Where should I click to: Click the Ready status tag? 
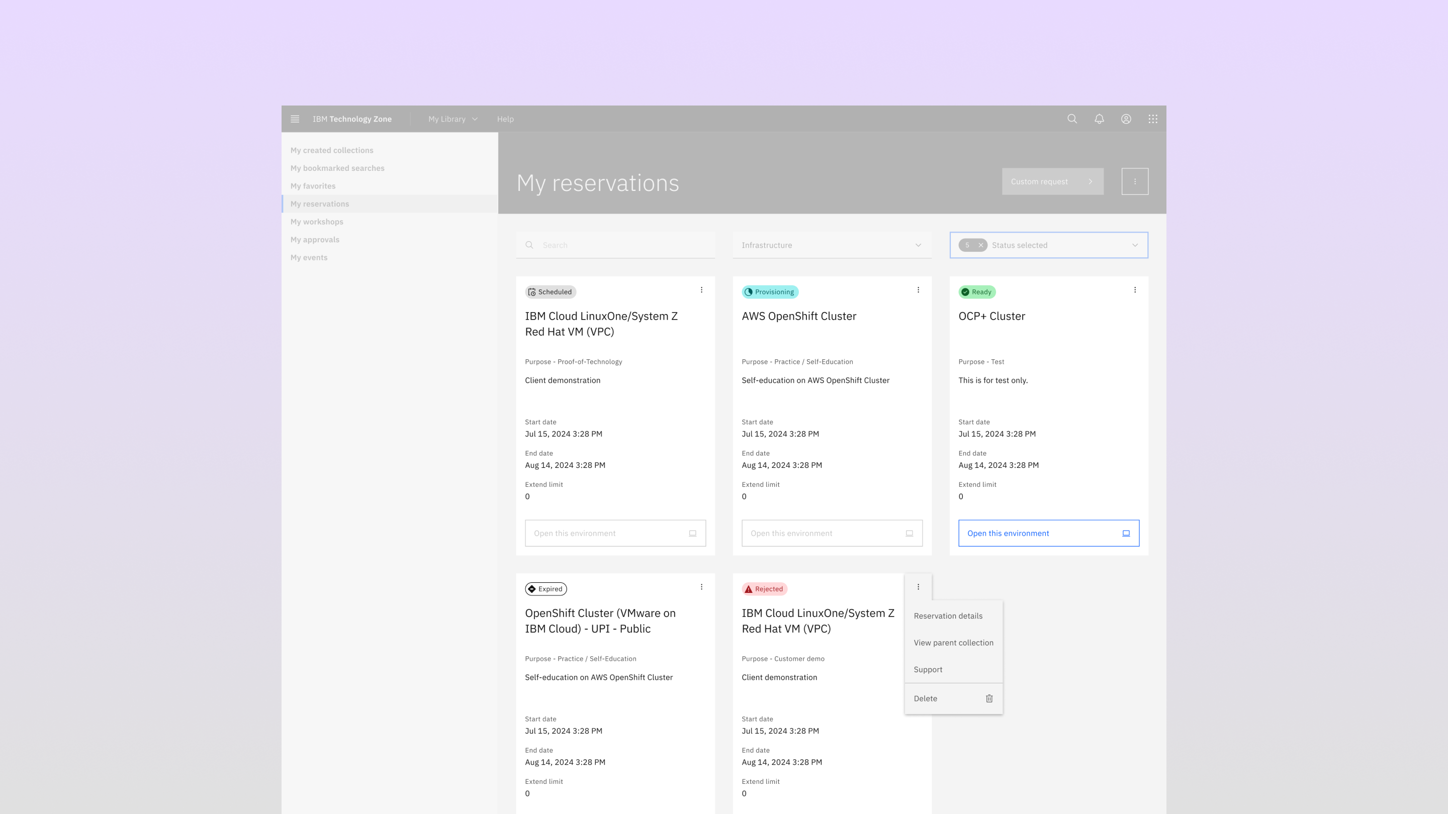tap(977, 292)
